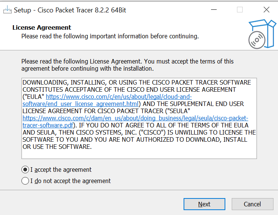Click the tracer-software.pdf link line

48,125
